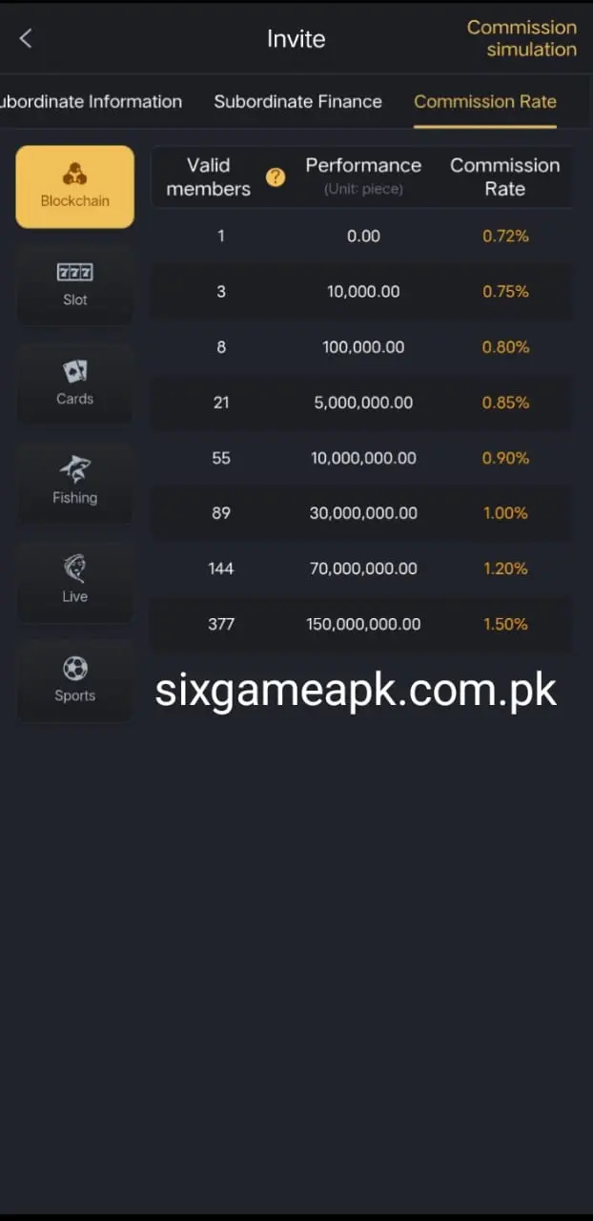Click the Valid members column header

click(208, 176)
